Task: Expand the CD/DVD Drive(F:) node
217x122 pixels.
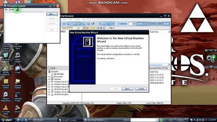Action: pyautogui.click(x=49, y=89)
